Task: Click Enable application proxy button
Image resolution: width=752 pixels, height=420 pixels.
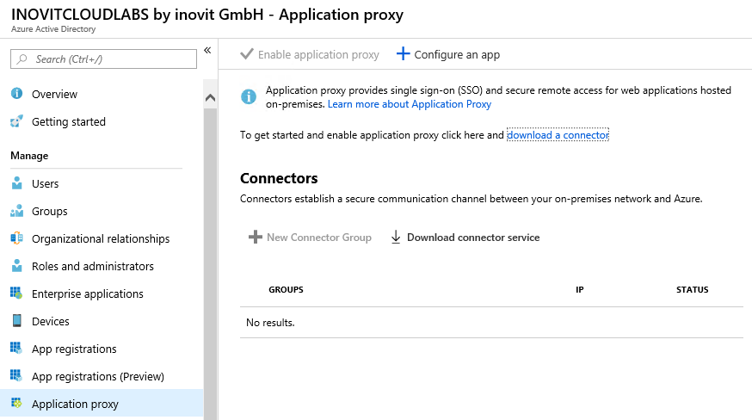Action: pos(310,54)
